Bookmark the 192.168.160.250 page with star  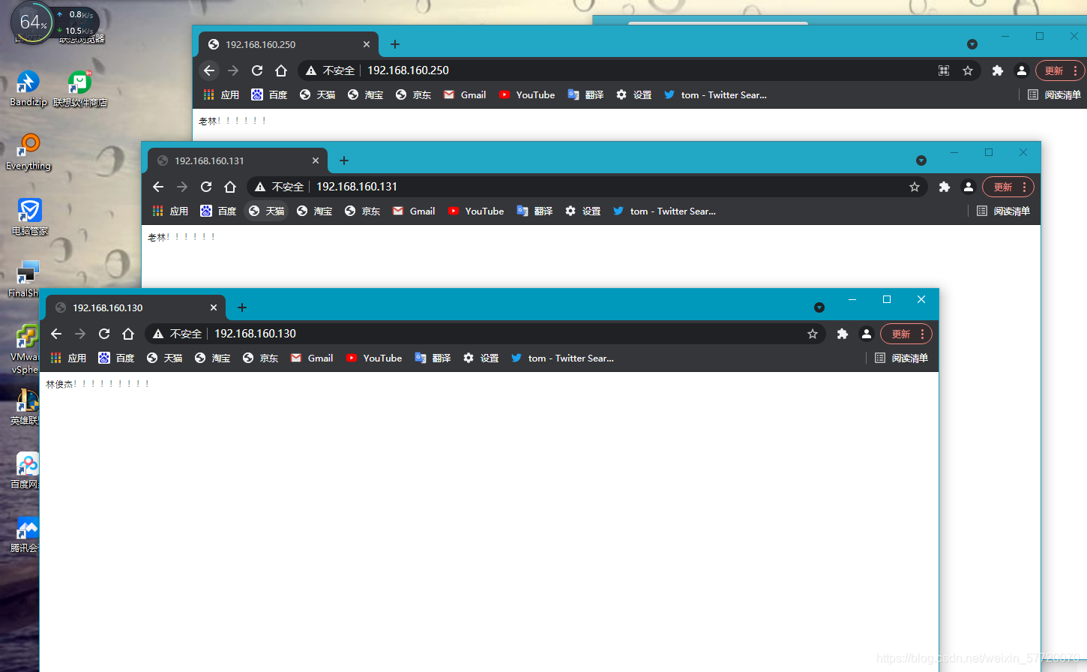coord(968,70)
